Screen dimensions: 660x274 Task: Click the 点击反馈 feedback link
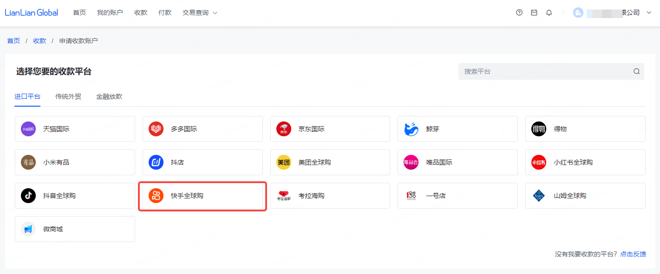coord(633,254)
